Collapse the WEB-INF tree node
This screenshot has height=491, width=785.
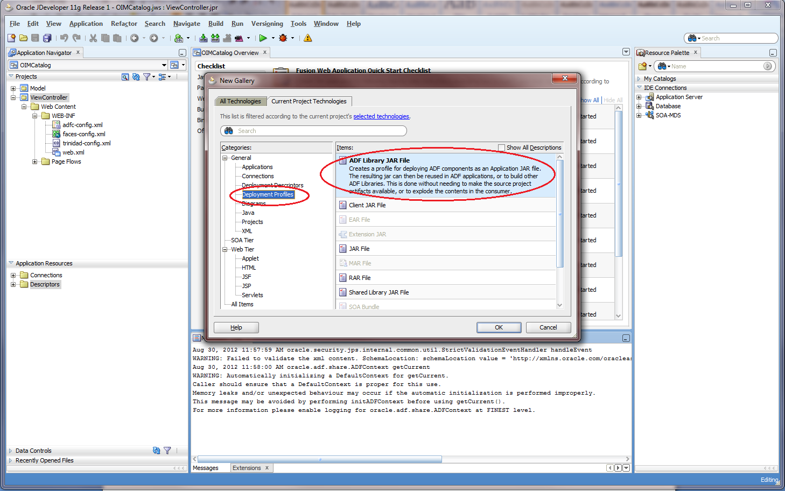[34, 115]
